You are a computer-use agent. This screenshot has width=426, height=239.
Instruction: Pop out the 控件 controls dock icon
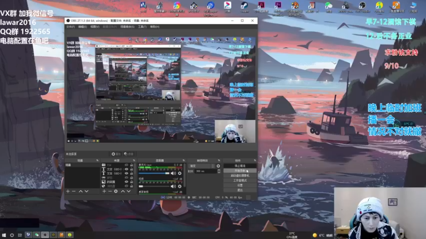(x=255, y=160)
